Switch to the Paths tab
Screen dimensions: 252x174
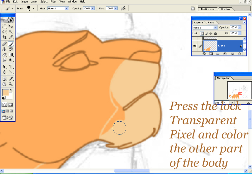[211, 22]
